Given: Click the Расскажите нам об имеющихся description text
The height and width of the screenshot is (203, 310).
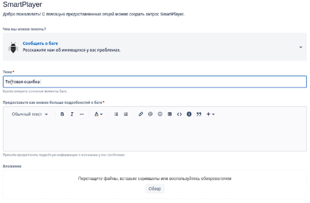Looking at the screenshot, I should (x=72, y=50).
